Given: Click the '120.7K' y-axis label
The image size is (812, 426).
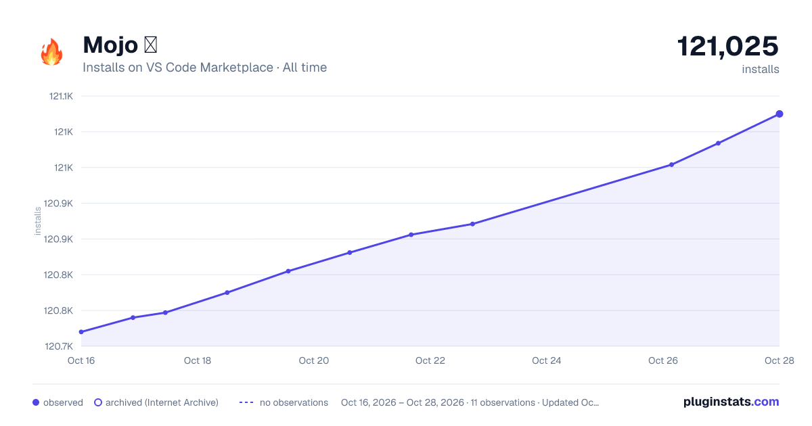Looking at the screenshot, I should pos(60,346).
